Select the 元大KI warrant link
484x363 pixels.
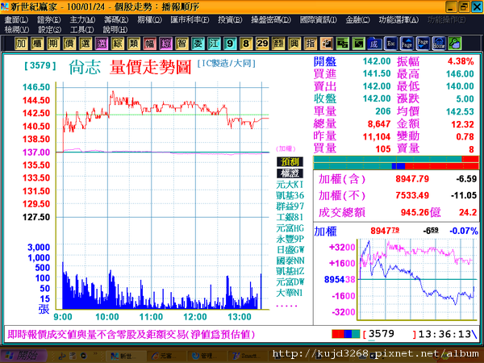[x=290, y=185]
